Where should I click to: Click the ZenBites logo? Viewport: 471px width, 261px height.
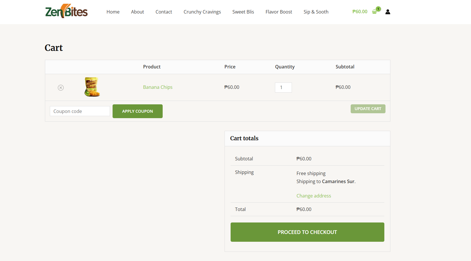pos(66,11)
